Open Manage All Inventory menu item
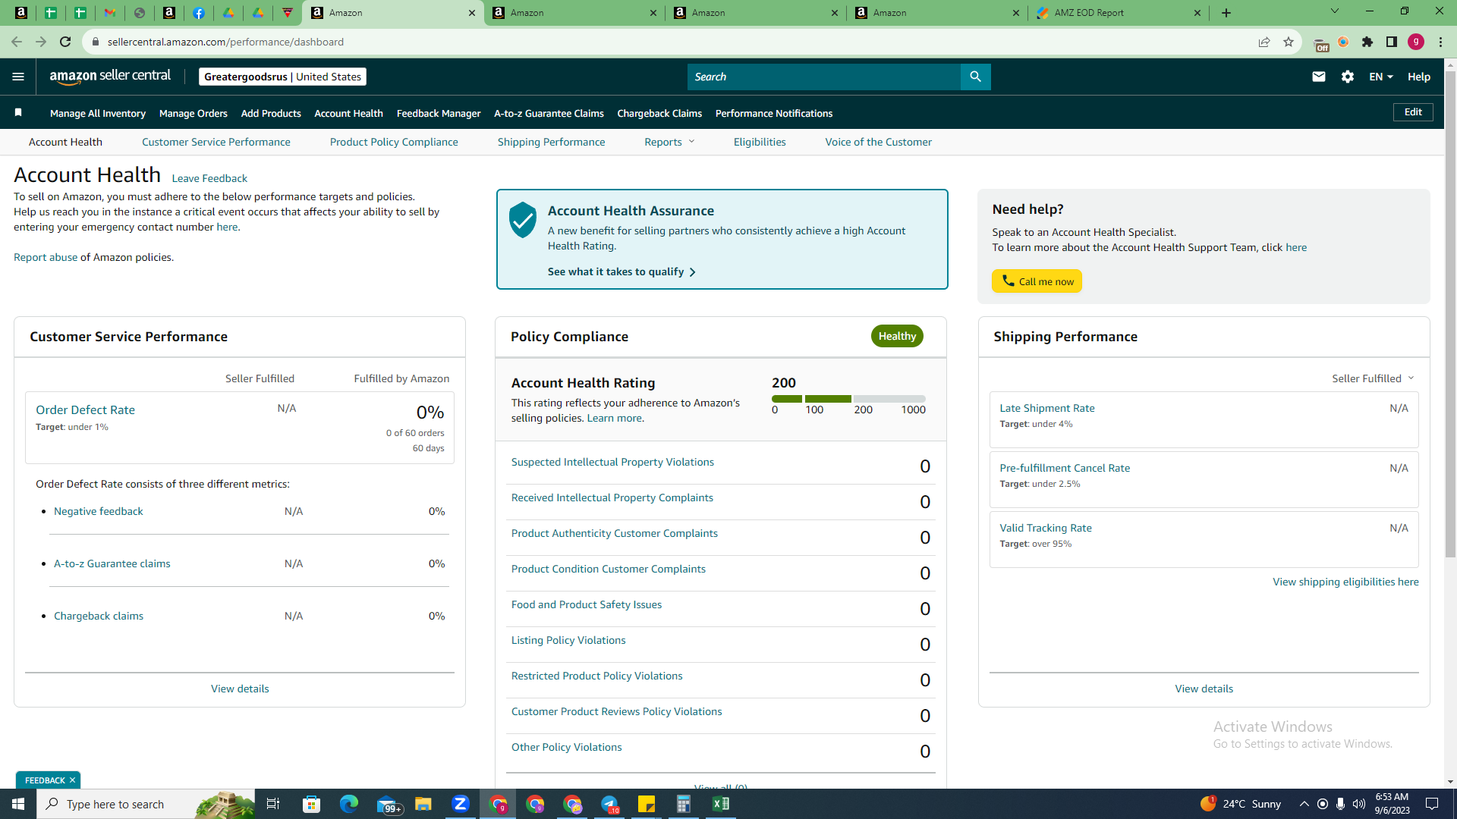The image size is (1457, 819). (x=98, y=113)
